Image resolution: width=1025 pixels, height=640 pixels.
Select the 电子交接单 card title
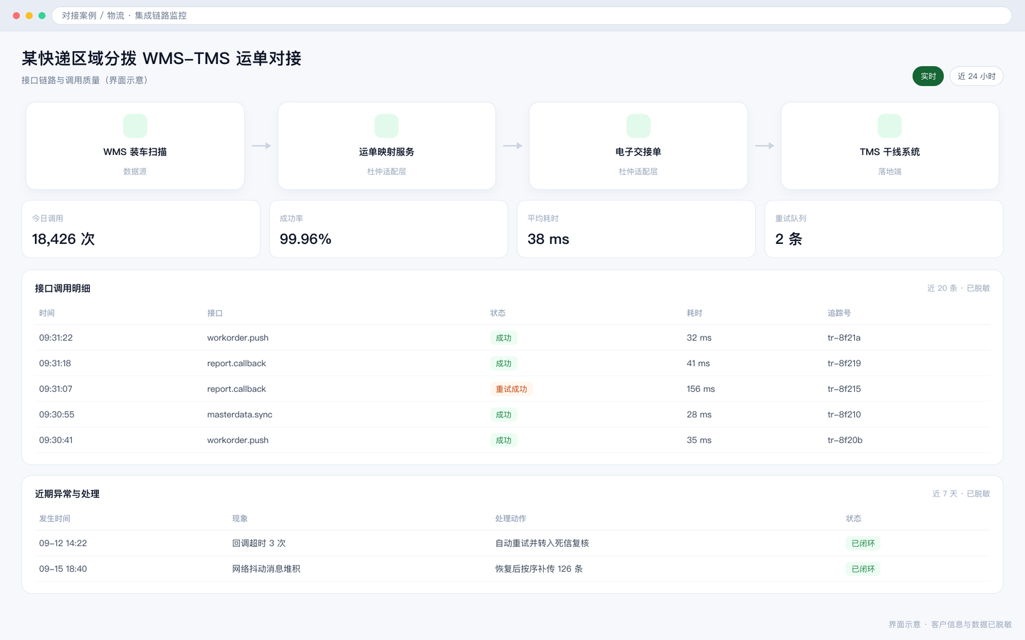pyautogui.click(x=638, y=151)
